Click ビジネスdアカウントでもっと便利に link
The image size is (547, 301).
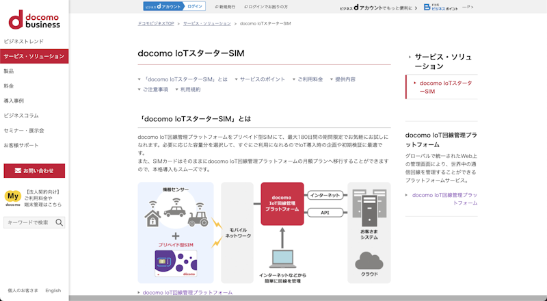click(x=378, y=8)
